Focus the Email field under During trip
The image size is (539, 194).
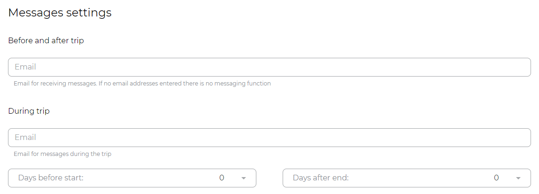pos(269,138)
